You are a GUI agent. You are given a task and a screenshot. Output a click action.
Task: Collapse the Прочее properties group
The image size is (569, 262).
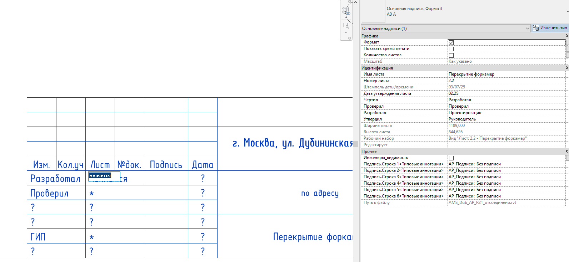point(566,151)
